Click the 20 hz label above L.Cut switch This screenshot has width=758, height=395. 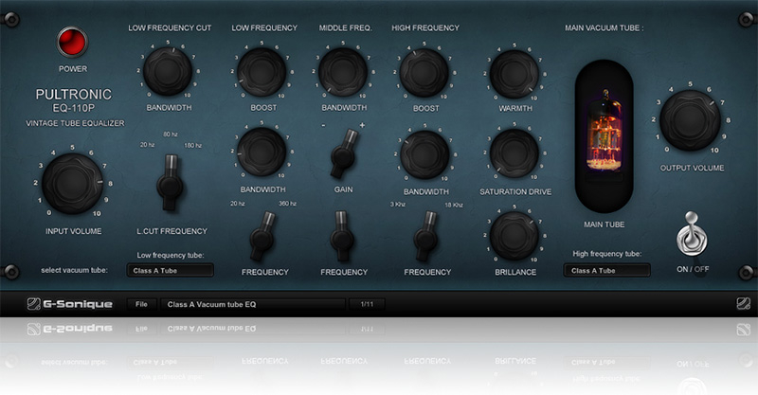click(147, 145)
